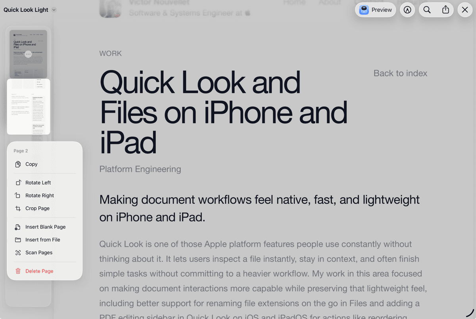Viewport: 476px width, 319px height.
Task: Click the Insert Blank Page document icon
Action: coord(19,227)
